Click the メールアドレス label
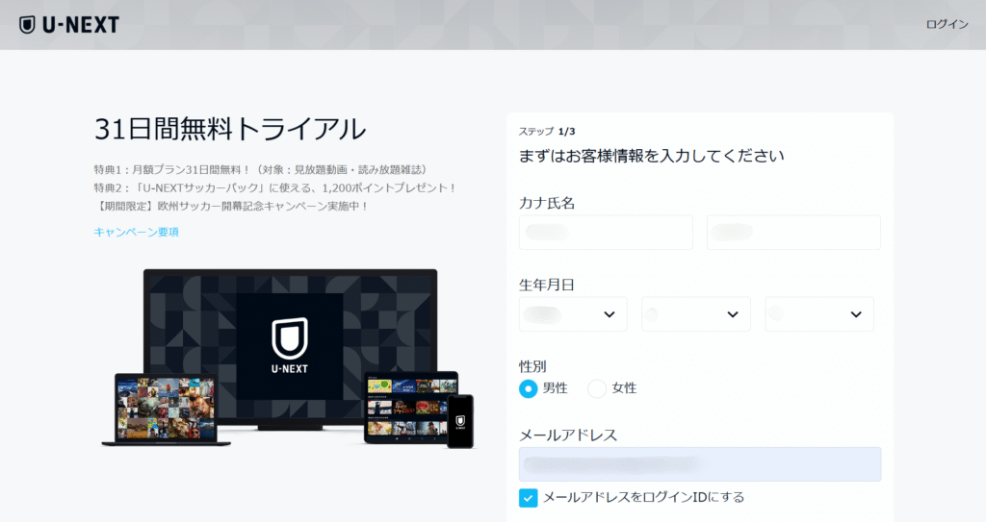Viewport: 986px width, 522px height. (568, 435)
